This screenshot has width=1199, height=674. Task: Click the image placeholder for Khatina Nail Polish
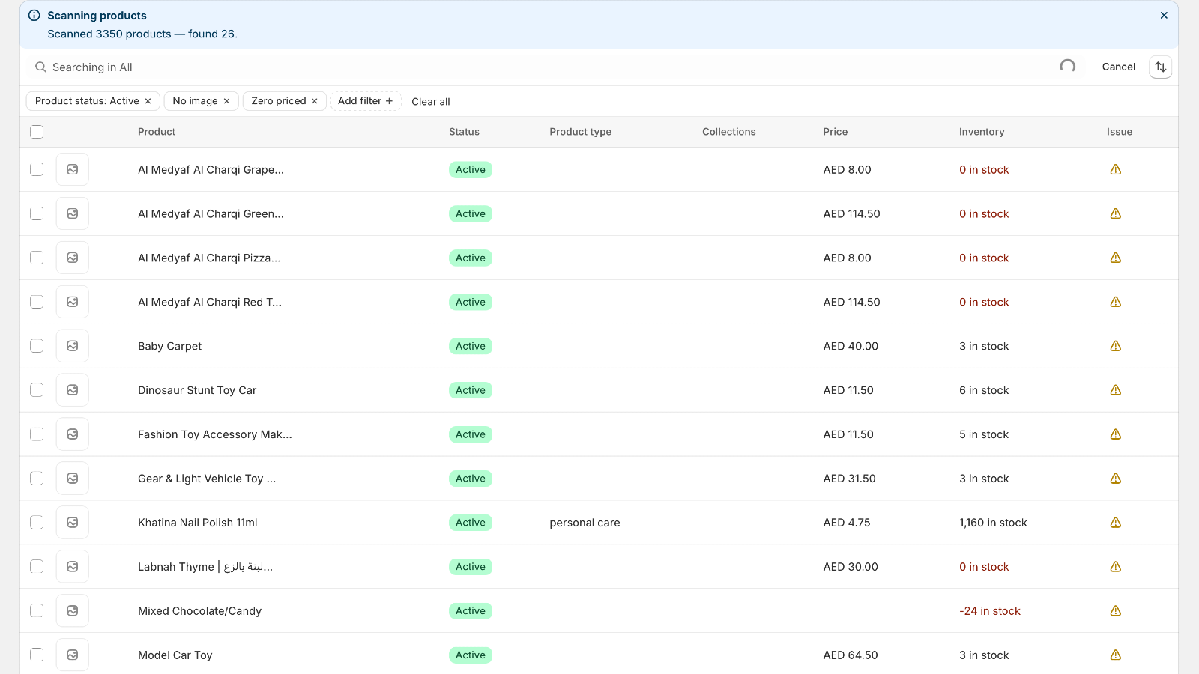72,522
